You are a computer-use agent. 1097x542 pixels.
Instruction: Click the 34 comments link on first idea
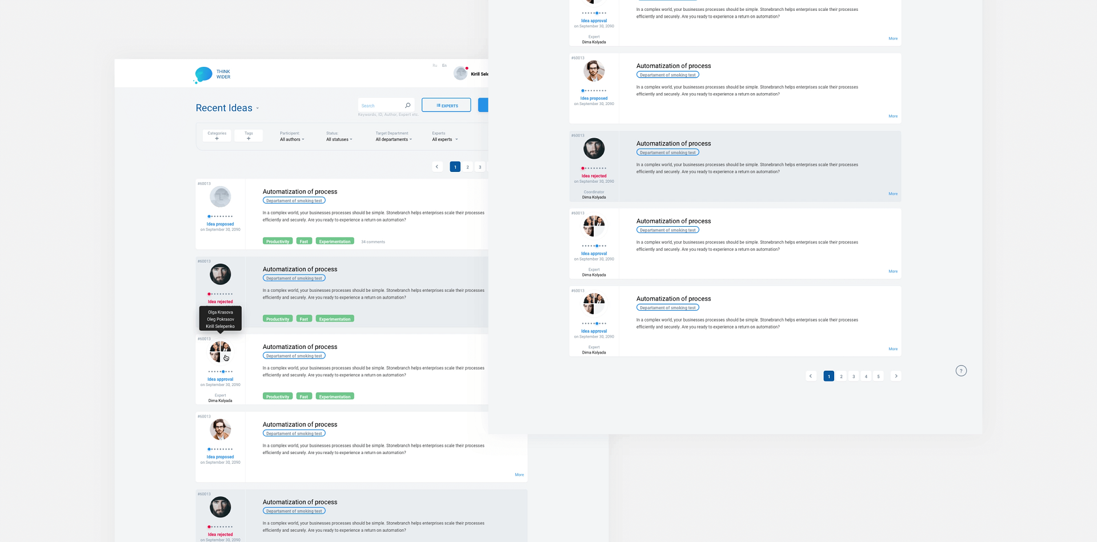pyautogui.click(x=373, y=242)
